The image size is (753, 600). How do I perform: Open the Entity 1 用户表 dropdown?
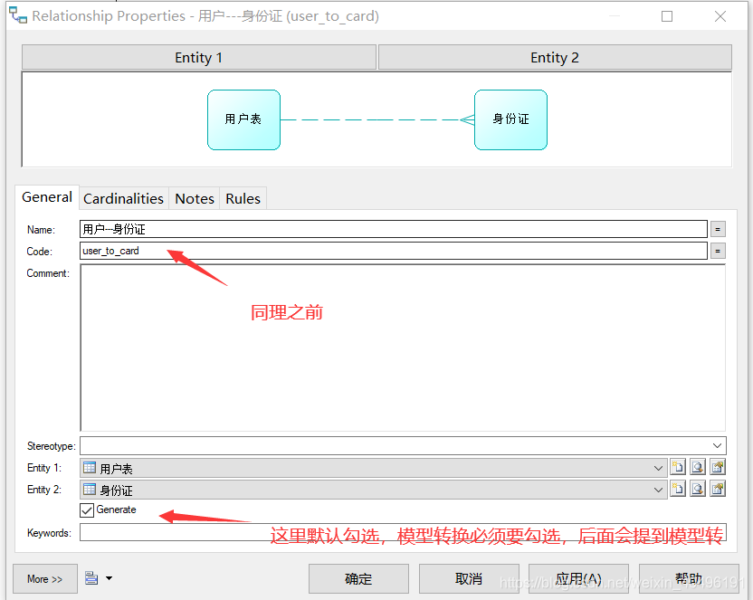(x=658, y=468)
